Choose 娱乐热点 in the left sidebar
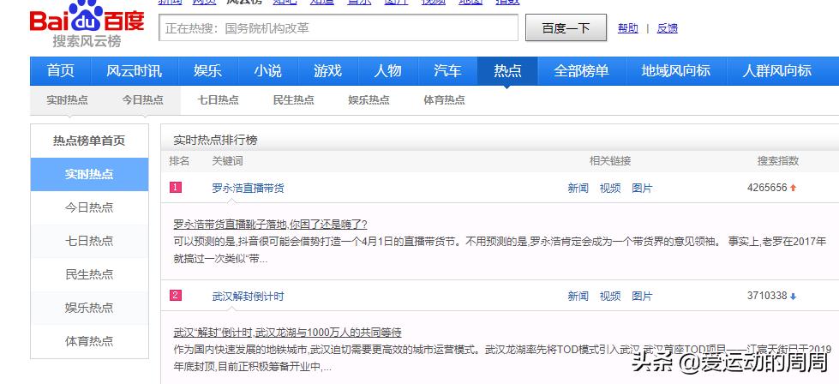 [89, 308]
